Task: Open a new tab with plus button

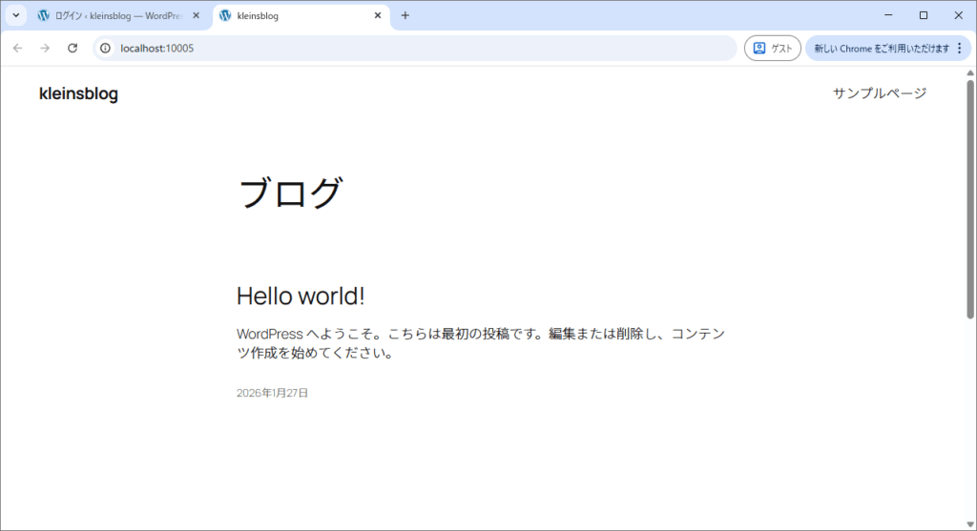Action: tap(405, 15)
